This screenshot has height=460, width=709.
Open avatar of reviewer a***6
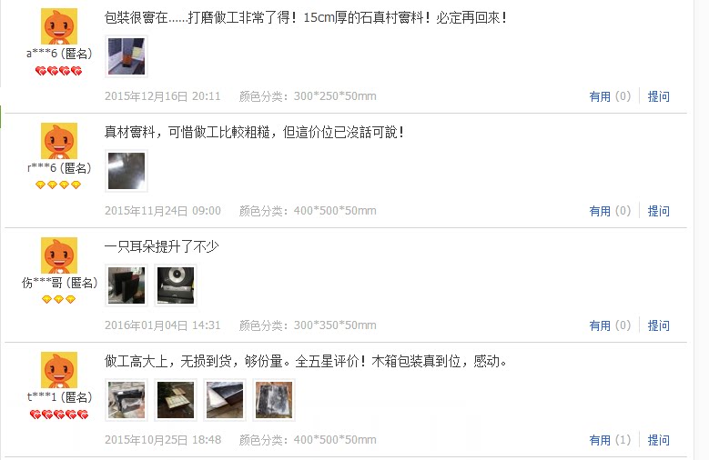tap(59, 26)
